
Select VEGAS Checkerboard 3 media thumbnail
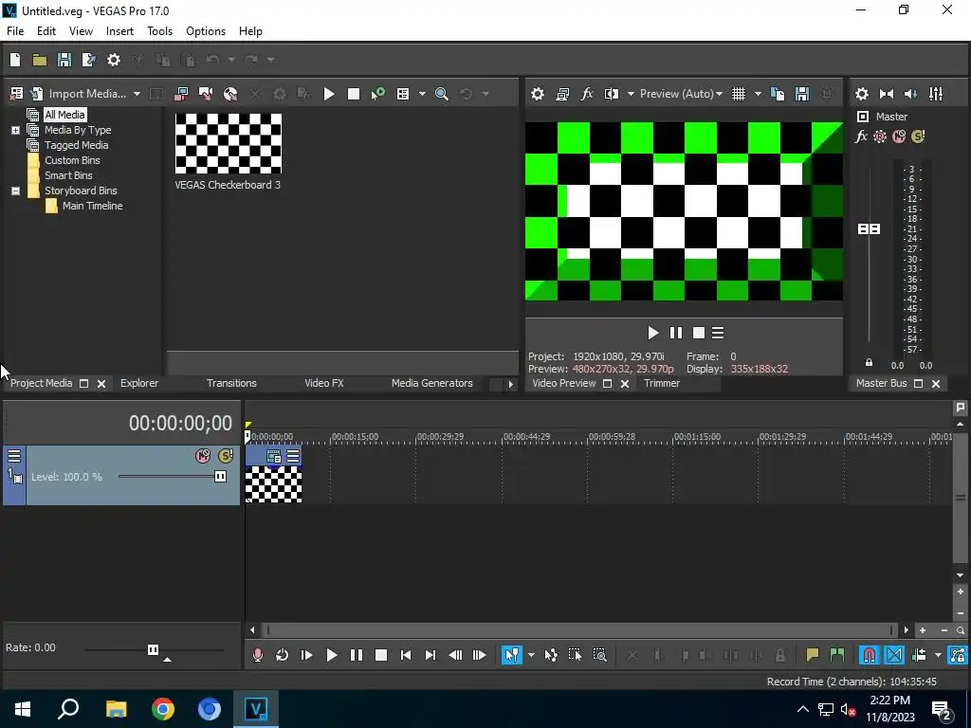tap(228, 144)
